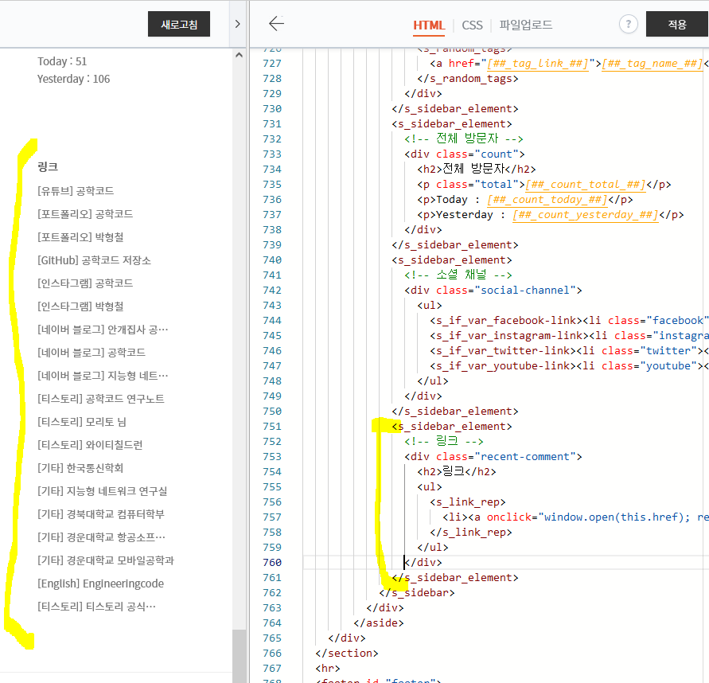Click [##_count_yesterday_##] placeholder in code
Image resolution: width=709 pixels, height=683 pixels.
pos(586,214)
